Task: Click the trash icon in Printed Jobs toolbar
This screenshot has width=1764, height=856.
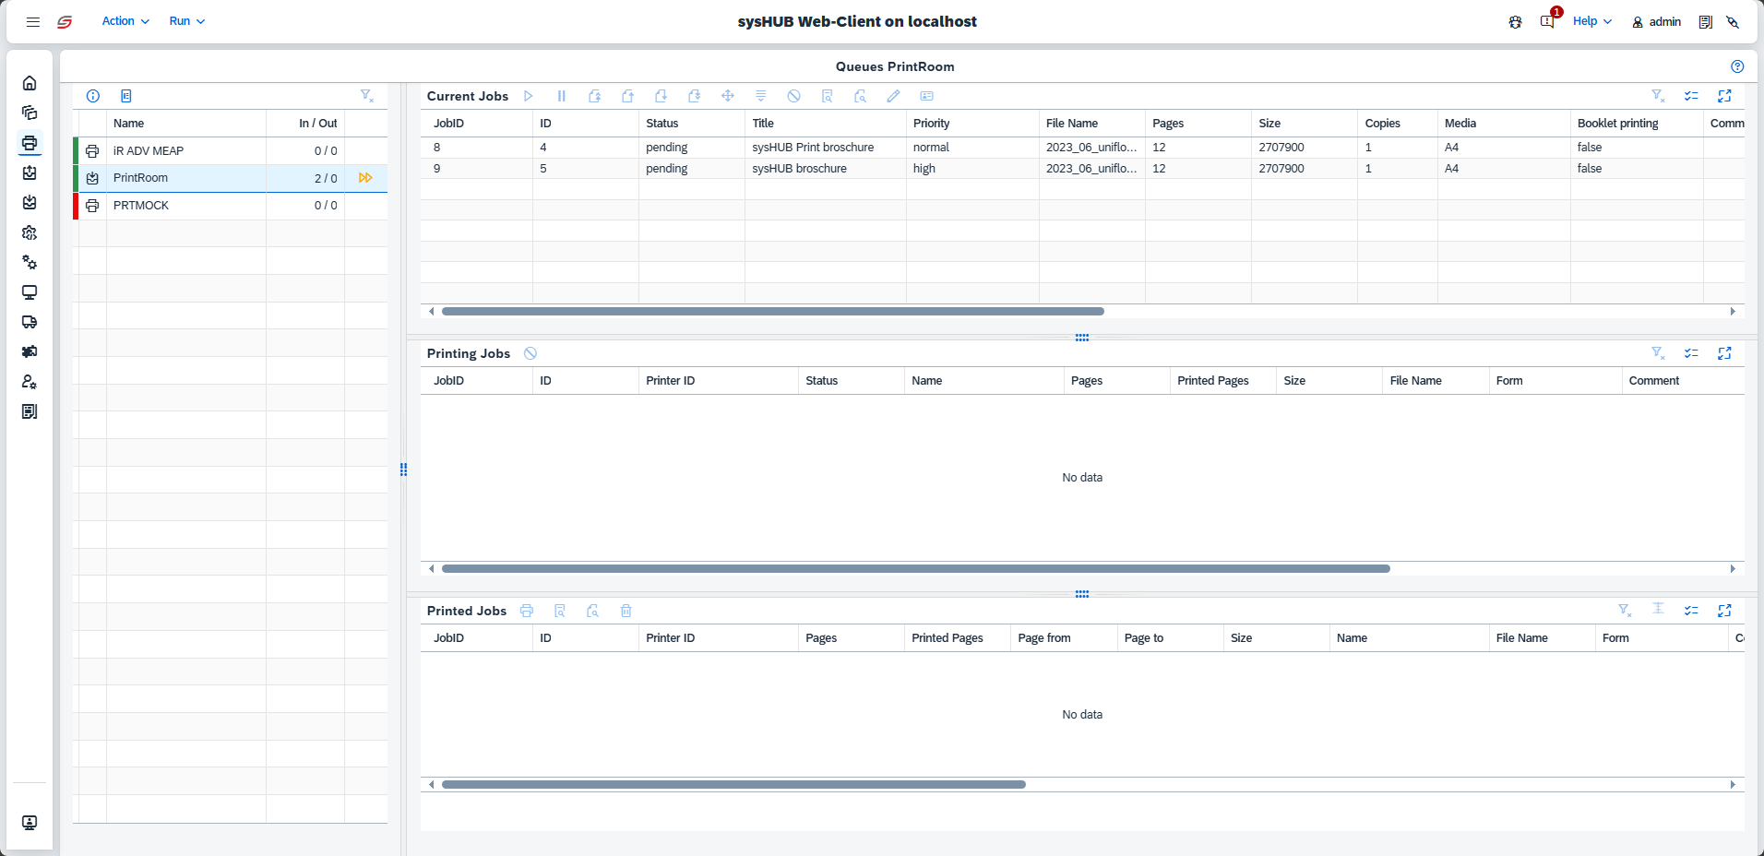Action: [626, 611]
